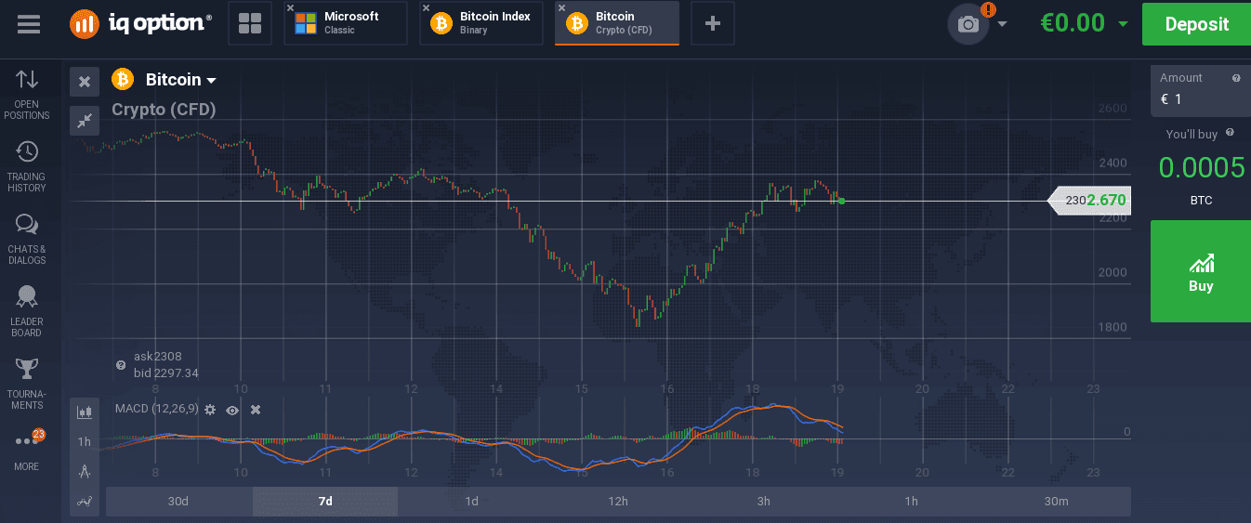The width and height of the screenshot is (1251, 523).
Task: Select the 3h time range
Action: [x=764, y=502]
